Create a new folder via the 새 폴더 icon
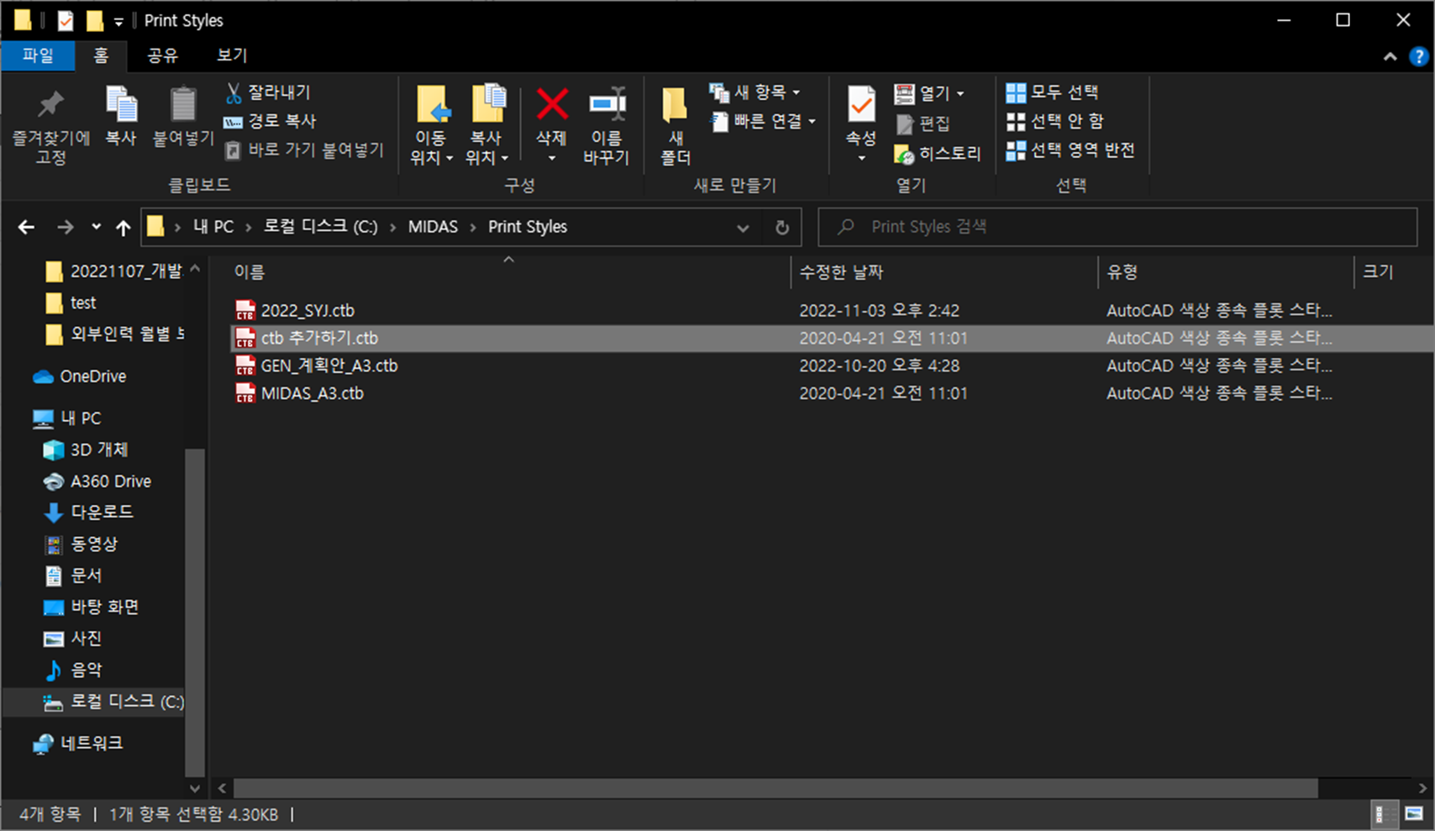 point(674,126)
